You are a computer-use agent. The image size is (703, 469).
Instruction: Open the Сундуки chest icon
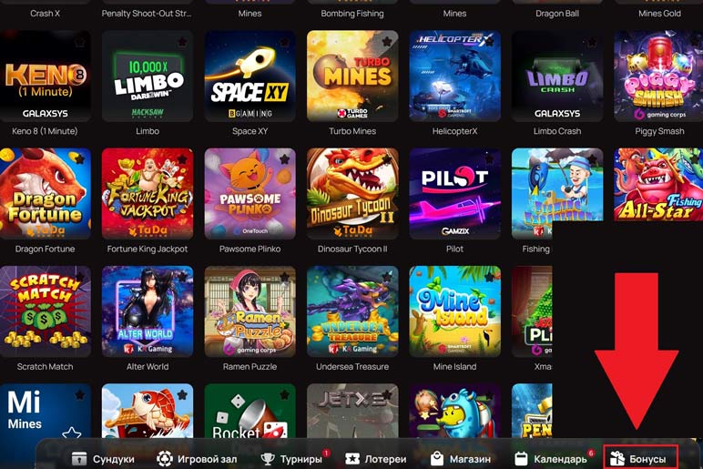(x=79, y=459)
